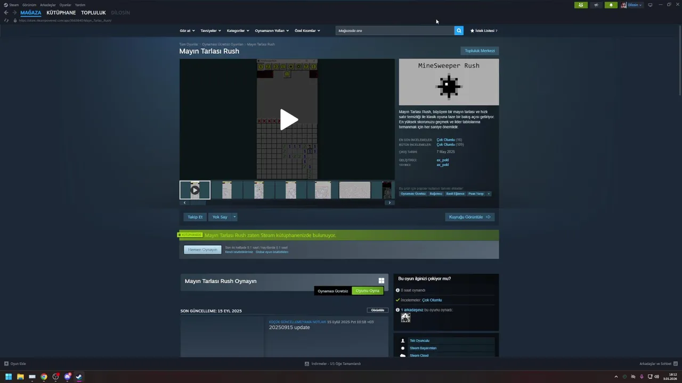Click Çok Olumlu recent reviews link

[445, 140]
